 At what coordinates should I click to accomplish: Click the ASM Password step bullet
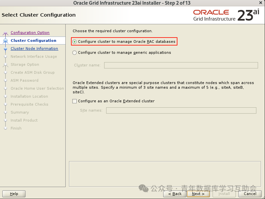5,80
